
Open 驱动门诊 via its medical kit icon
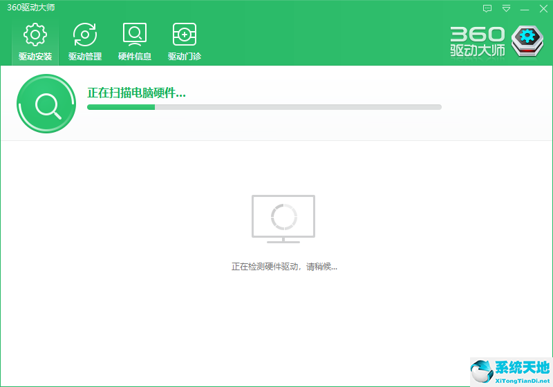(x=185, y=35)
